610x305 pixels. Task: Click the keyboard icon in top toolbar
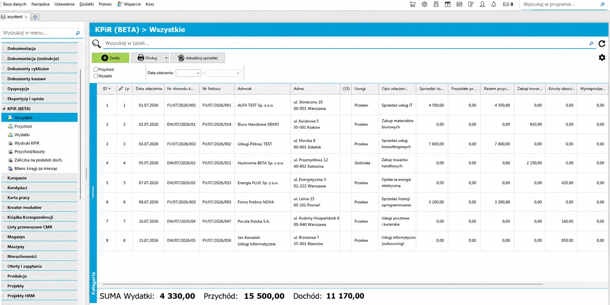pyautogui.click(x=459, y=4)
